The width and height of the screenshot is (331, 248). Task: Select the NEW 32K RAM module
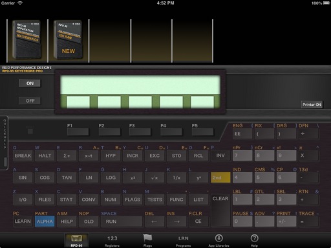pos(69,40)
